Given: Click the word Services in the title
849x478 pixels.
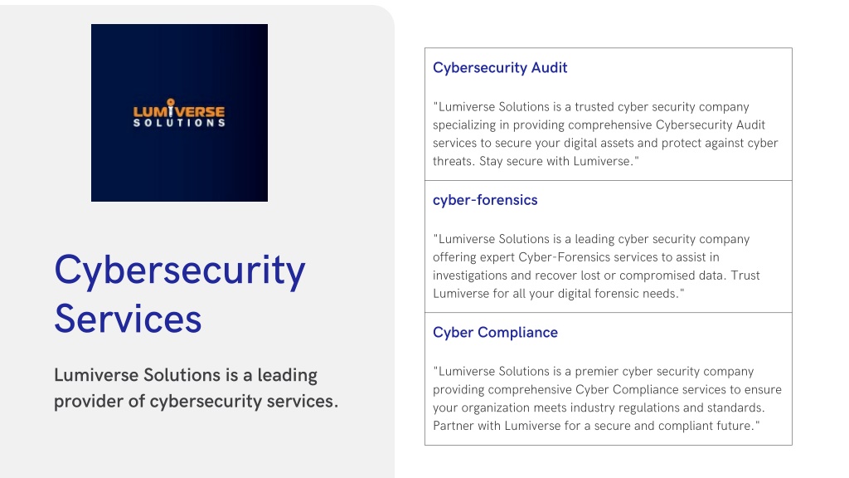Looking at the screenshot, I should click(128, 319).
